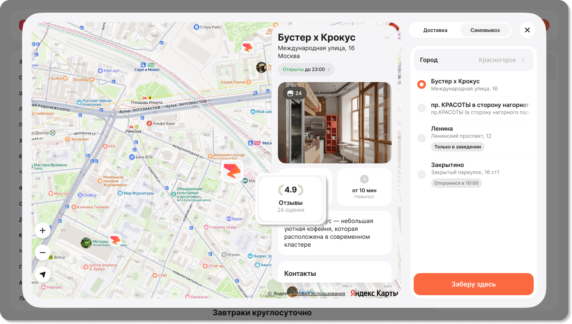Close the pickup point dialog

pyautogui.click(x=527, y=30)
